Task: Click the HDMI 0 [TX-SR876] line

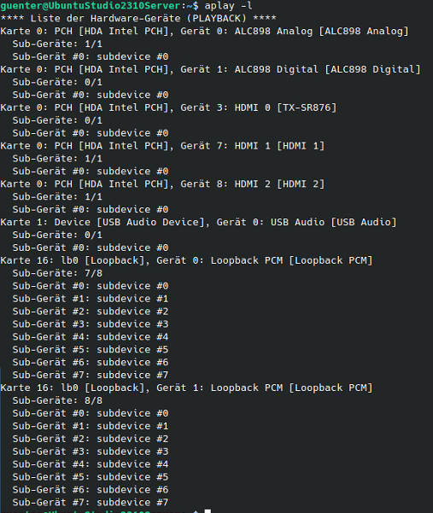Action: (168, 108)
